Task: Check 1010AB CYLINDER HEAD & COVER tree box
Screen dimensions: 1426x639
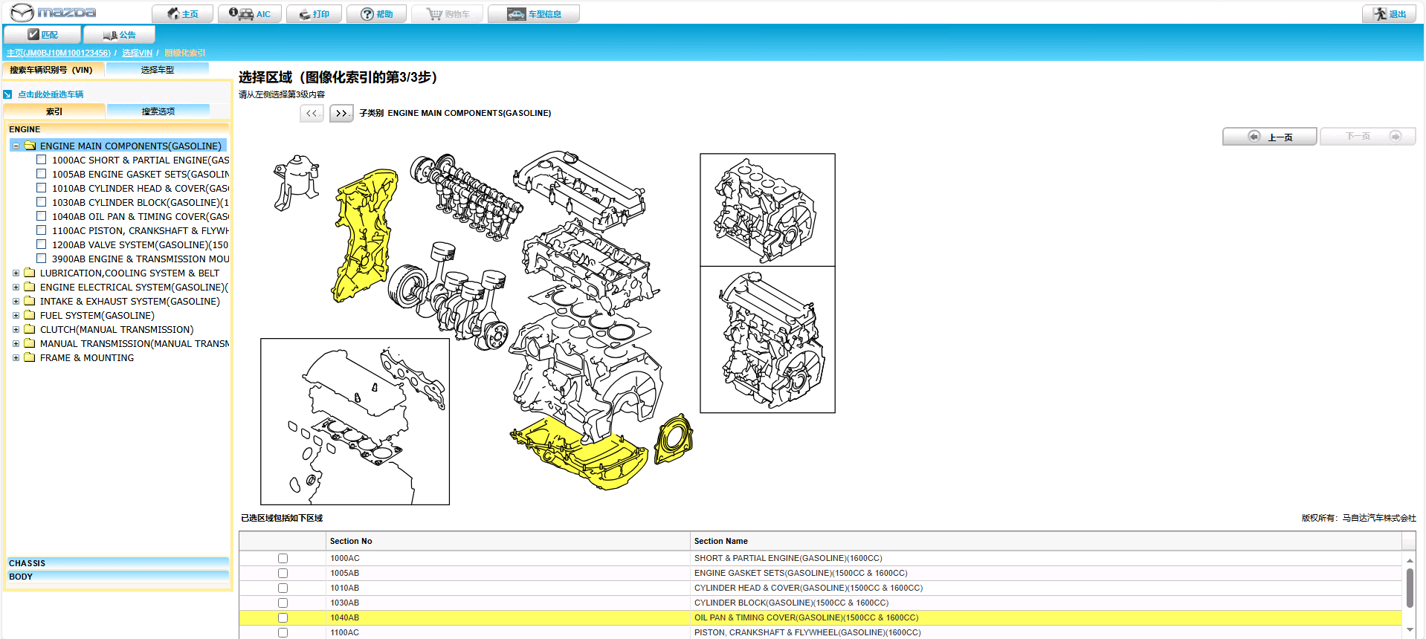Action: 42,188
